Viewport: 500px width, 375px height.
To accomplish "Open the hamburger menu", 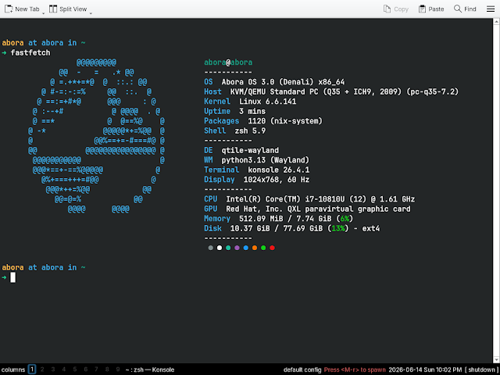I will click(x=491, y=9).
